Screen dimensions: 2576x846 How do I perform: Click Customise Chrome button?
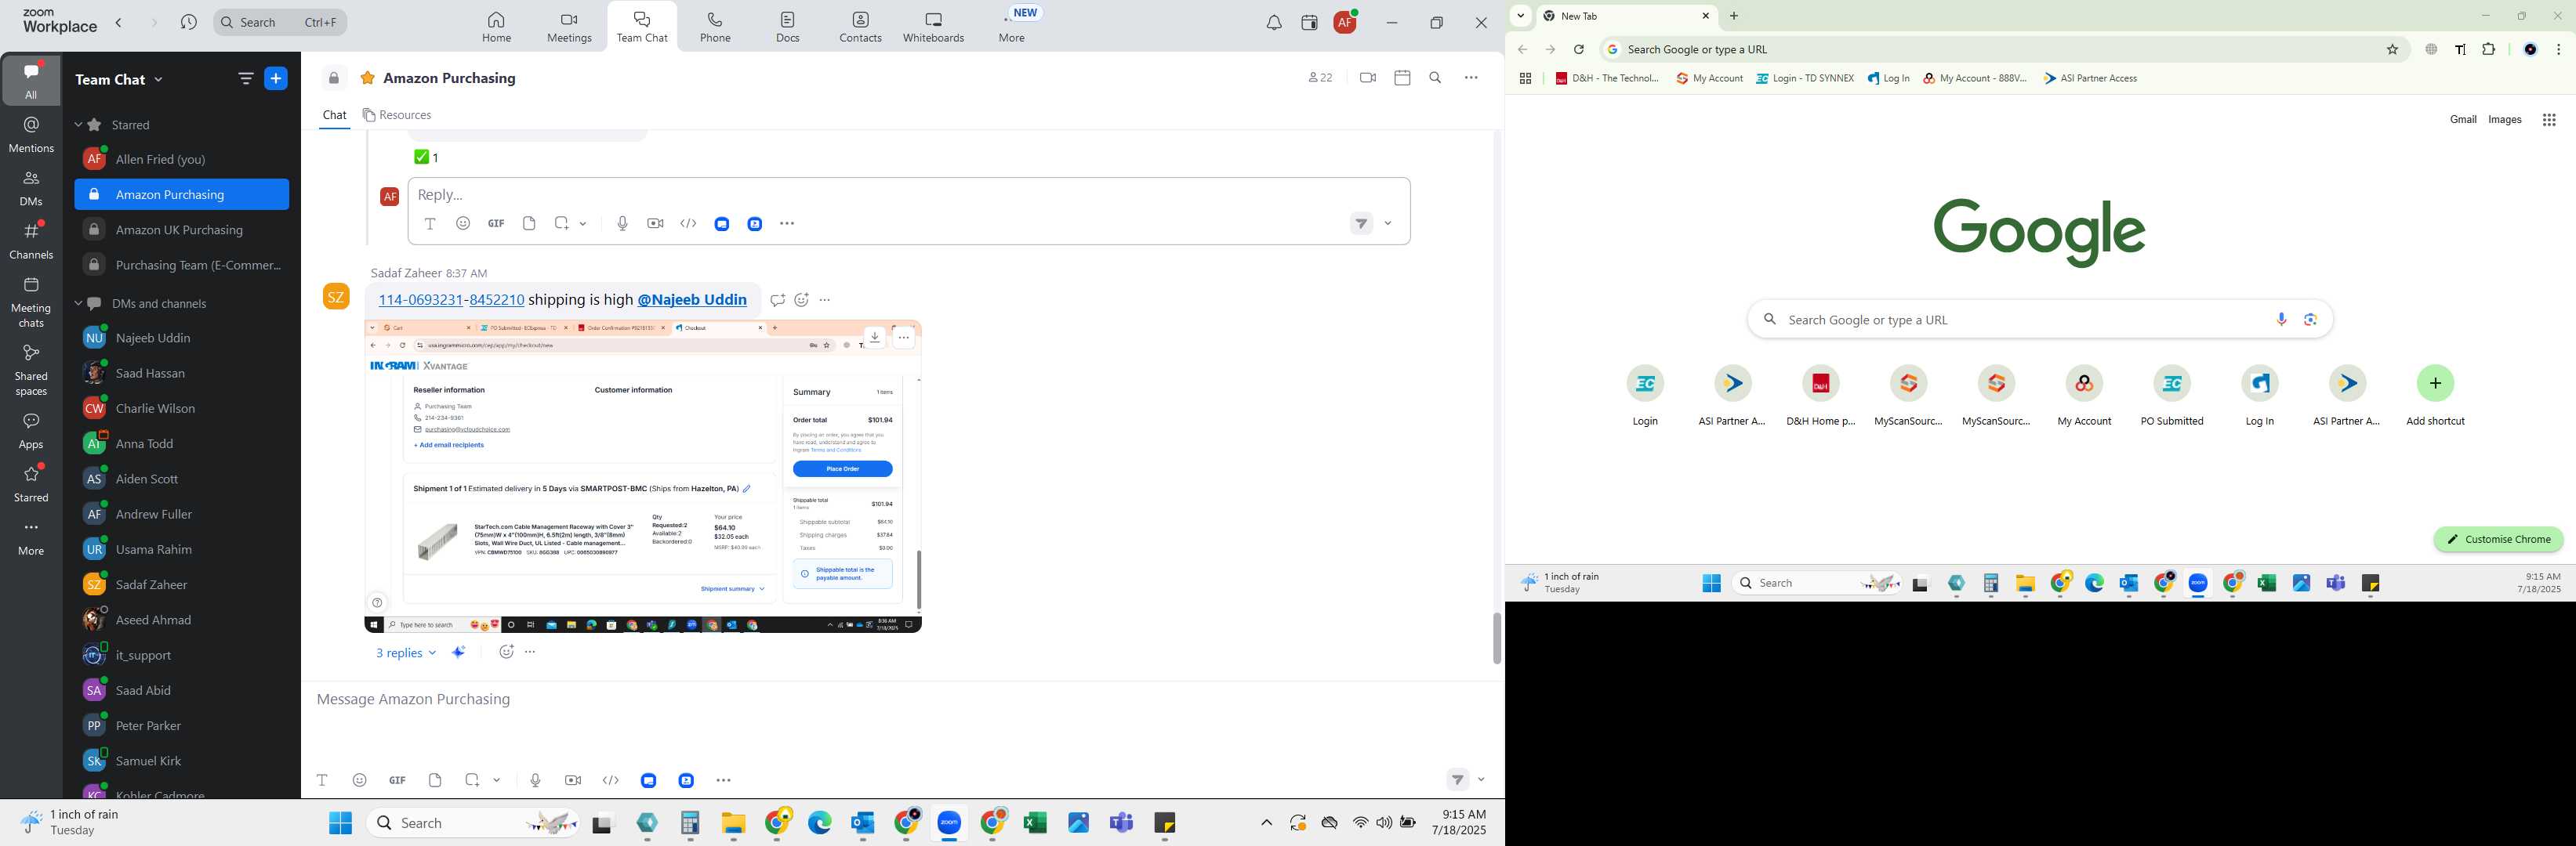2498,540
